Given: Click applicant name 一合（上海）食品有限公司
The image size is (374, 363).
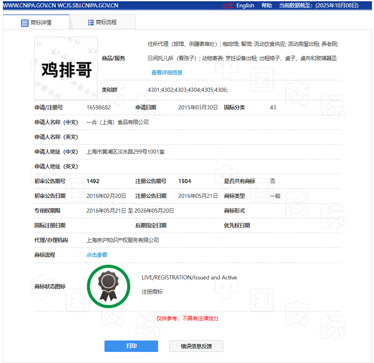Looking at the screenshot, I should pos(118,122).
